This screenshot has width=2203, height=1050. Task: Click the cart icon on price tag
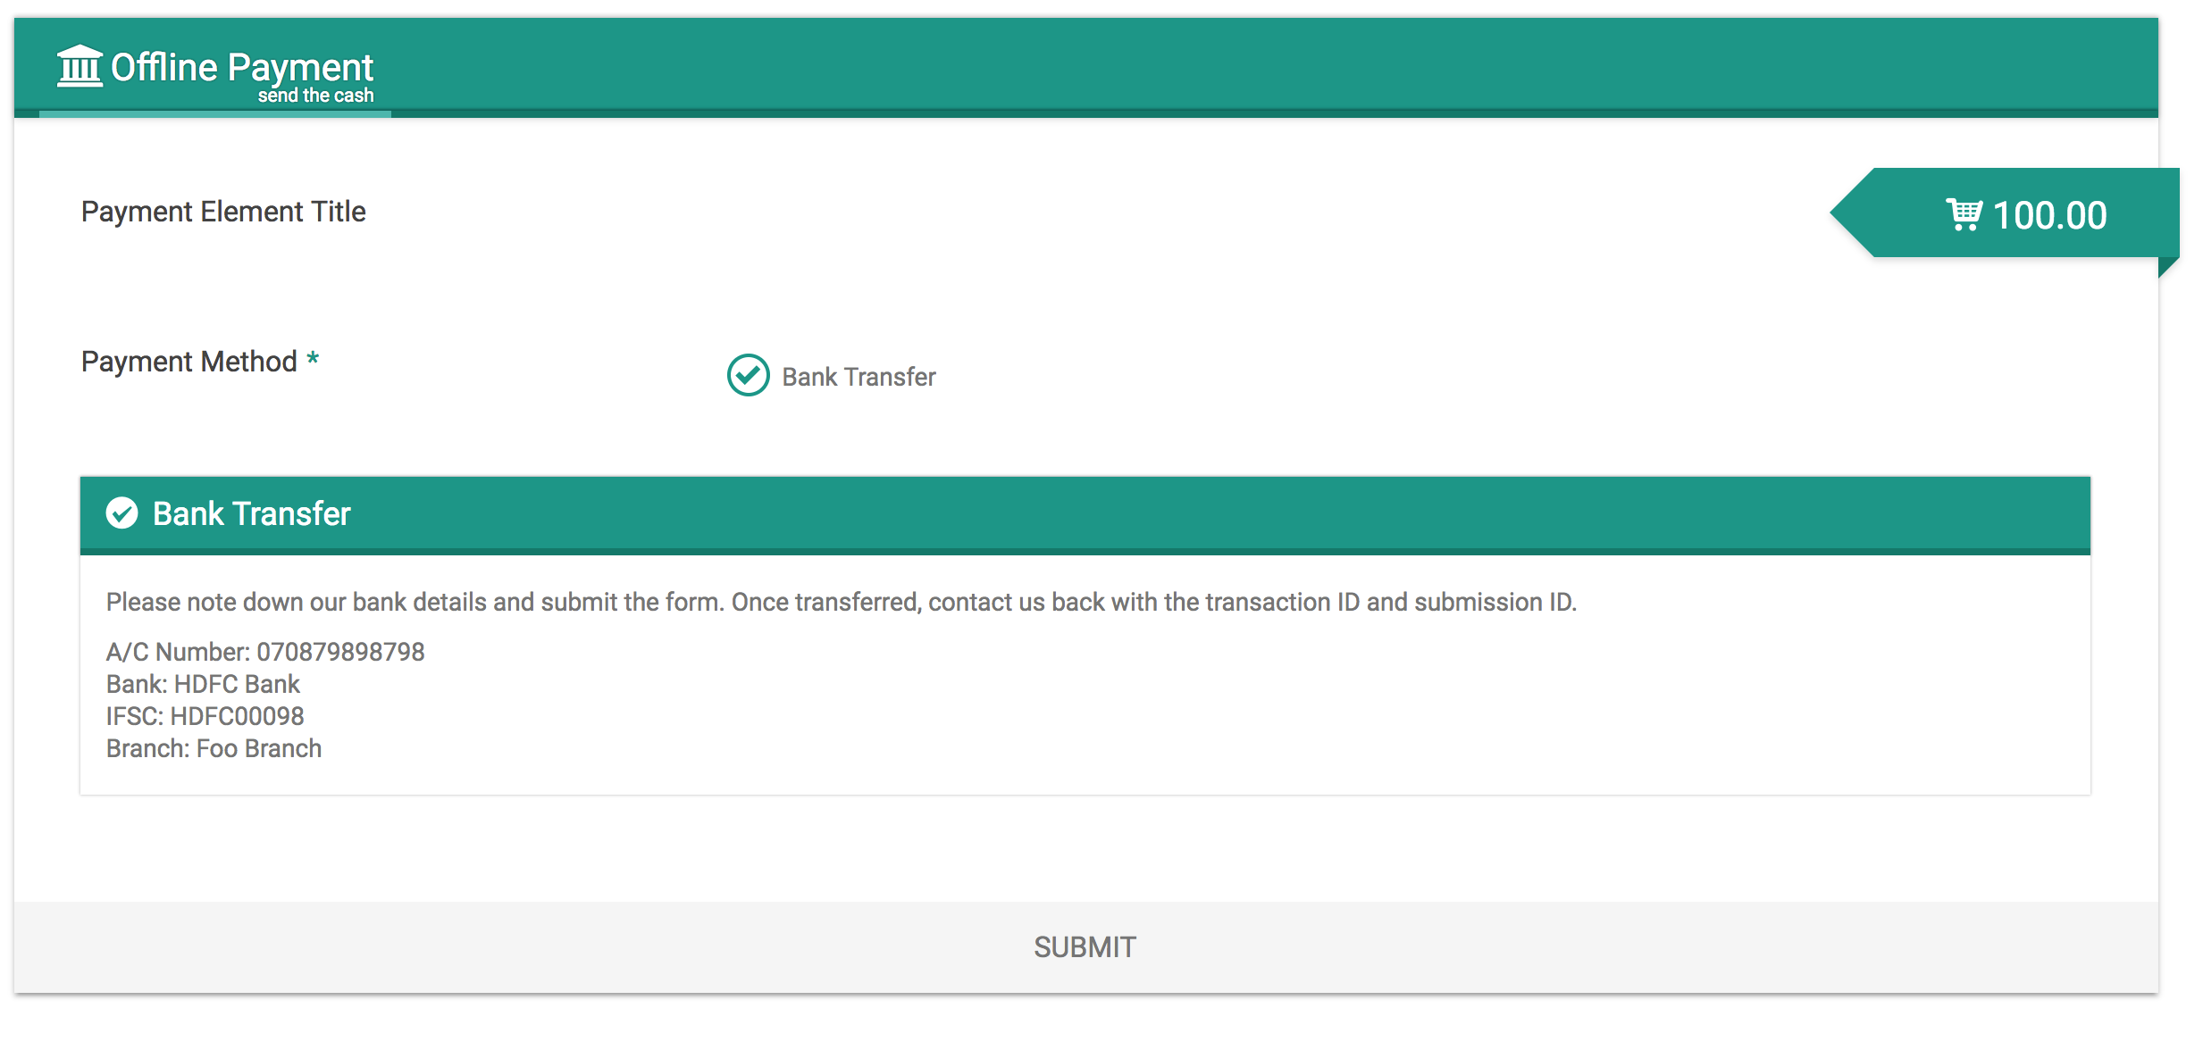coord(1972,213)
